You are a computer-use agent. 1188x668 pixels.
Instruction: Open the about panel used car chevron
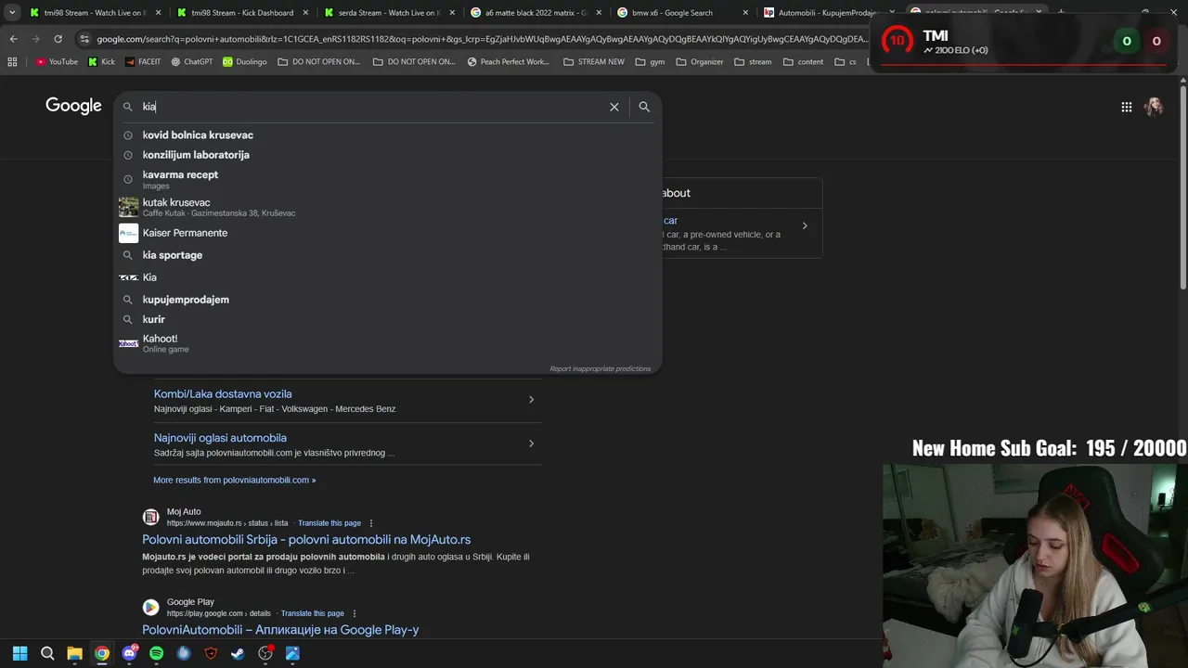(x=805, y=225)
